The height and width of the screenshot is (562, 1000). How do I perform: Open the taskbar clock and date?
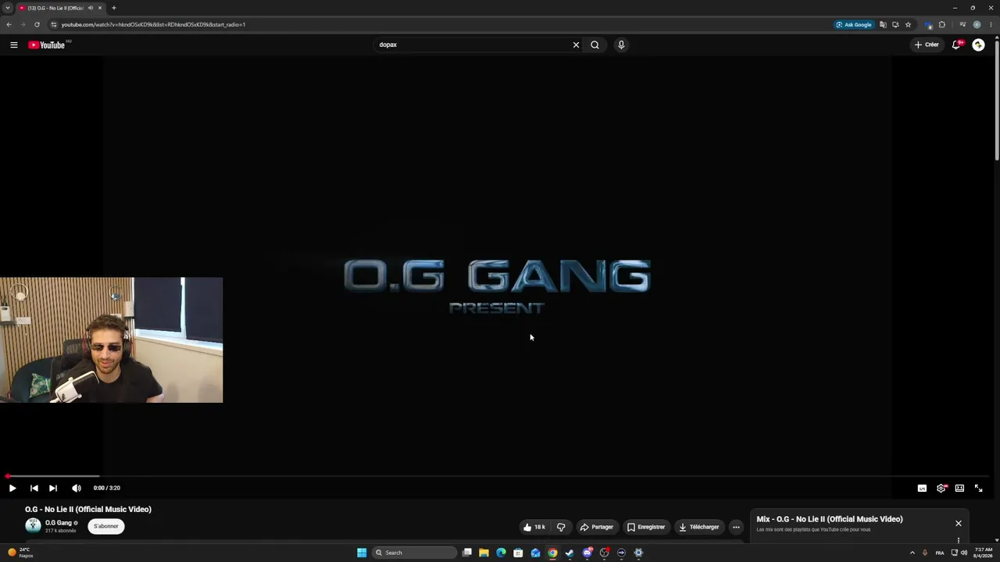pos(983,553)
